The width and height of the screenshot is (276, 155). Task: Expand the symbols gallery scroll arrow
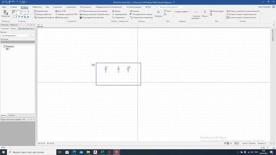click(x=31, y=17)
